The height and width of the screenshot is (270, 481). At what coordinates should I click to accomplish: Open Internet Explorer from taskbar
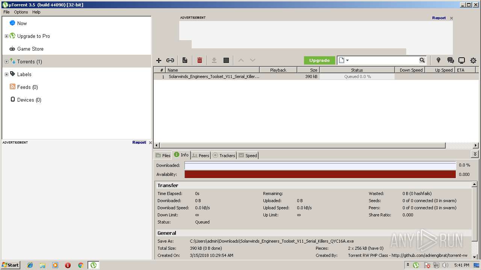(x=30, y=265)
